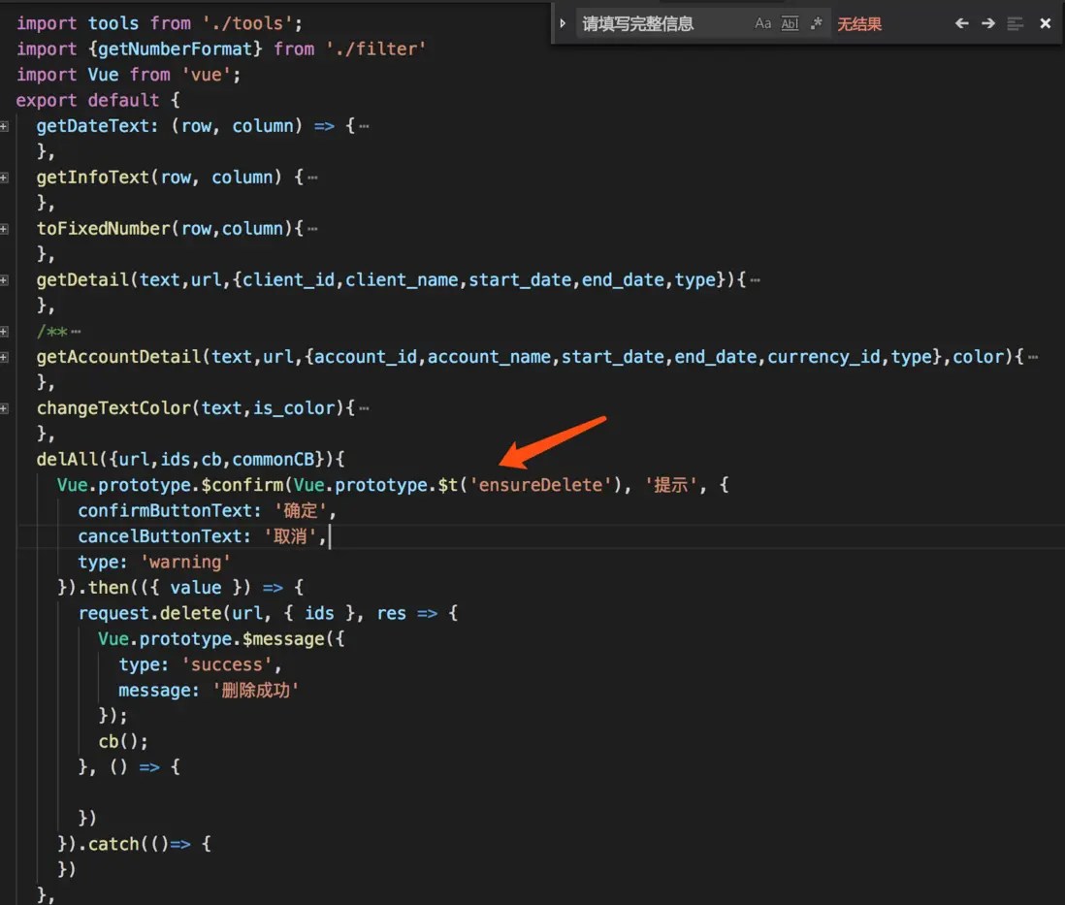Screen dimensions: 1065x905
Task: Expand the getInfoText function fold
Action: point(6,177)
